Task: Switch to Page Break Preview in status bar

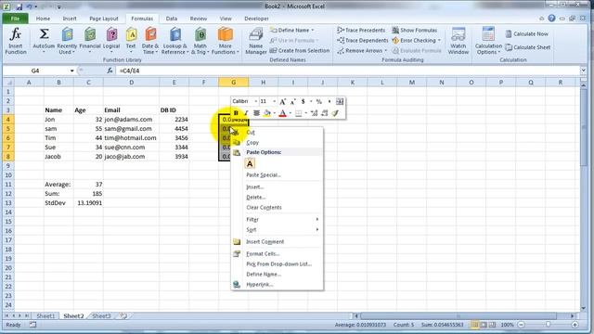Action: (x=492, y=325)
